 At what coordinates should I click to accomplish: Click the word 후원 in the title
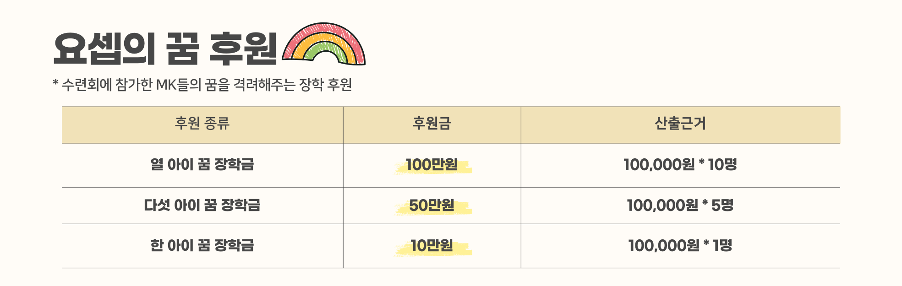tap(243, 49)
